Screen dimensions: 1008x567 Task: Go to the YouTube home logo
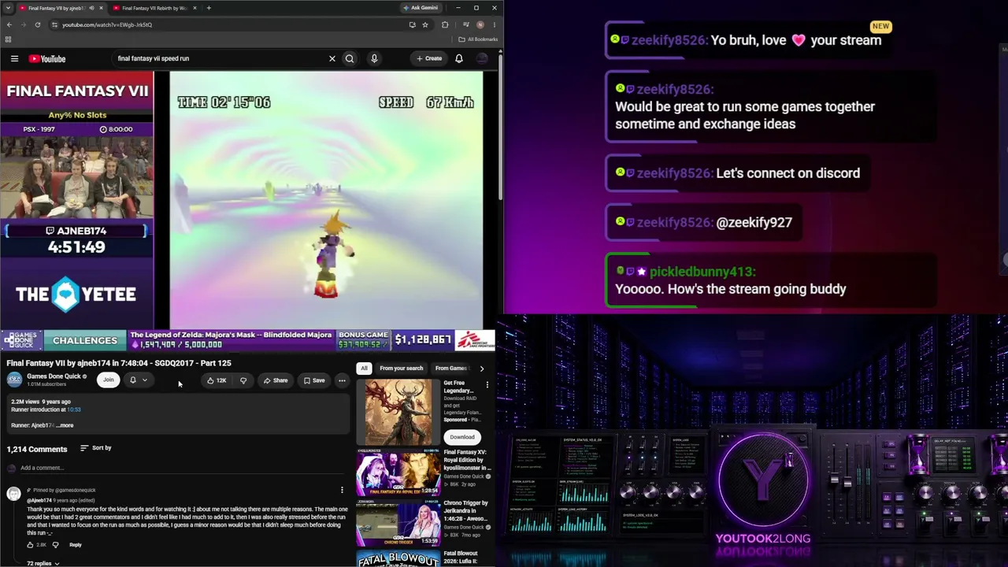tap(47, 58)
